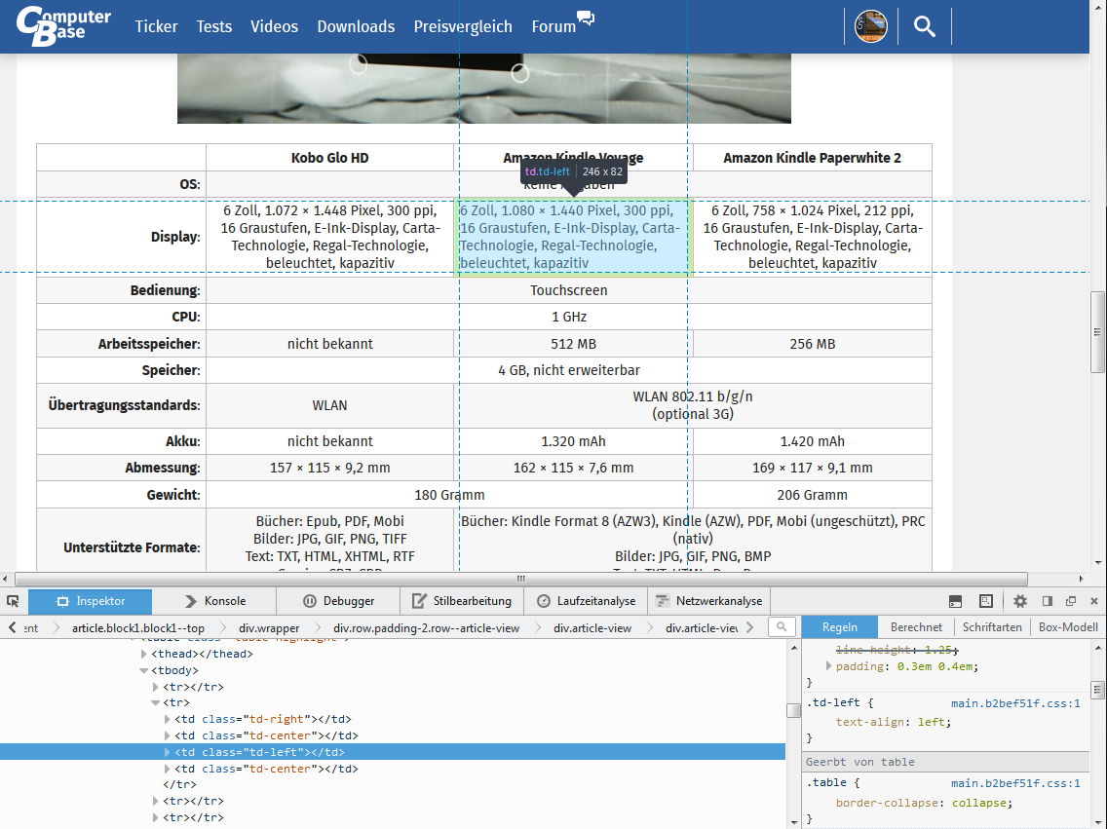Expand the selected td-left node

168,752
